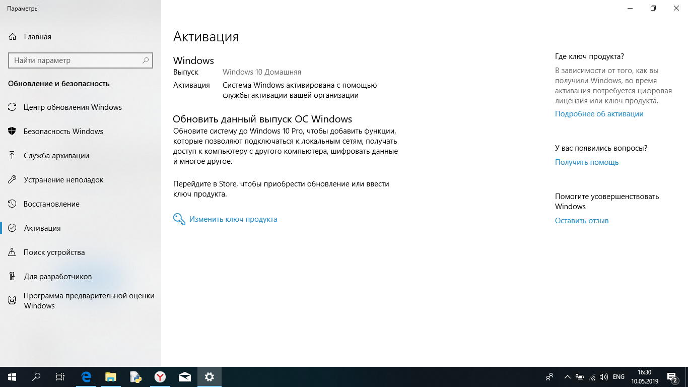Click the Активация page heading
Screen dimensions: 688x387
(x=206, y=37)
